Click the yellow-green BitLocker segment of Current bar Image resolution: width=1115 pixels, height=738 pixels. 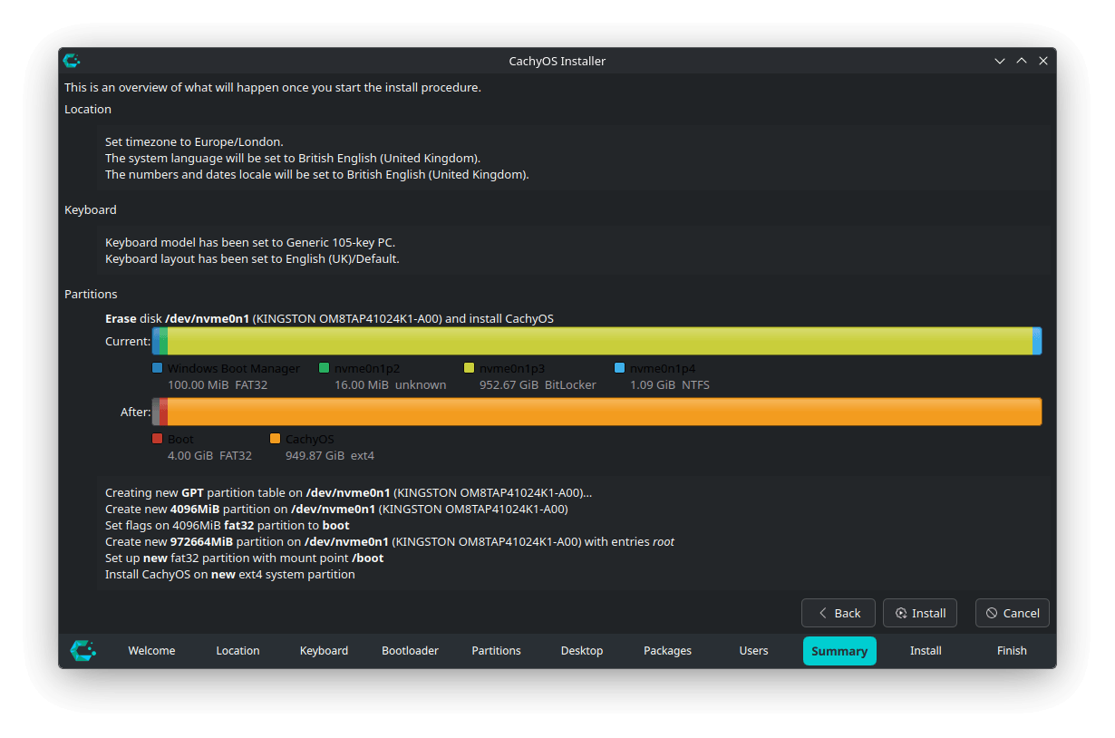[600, 341]
